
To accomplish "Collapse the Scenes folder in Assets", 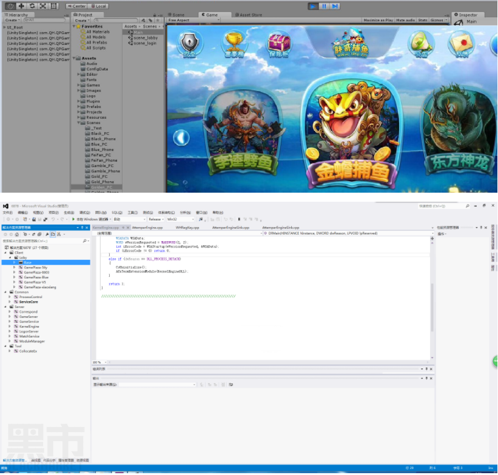I will [79, 123].
